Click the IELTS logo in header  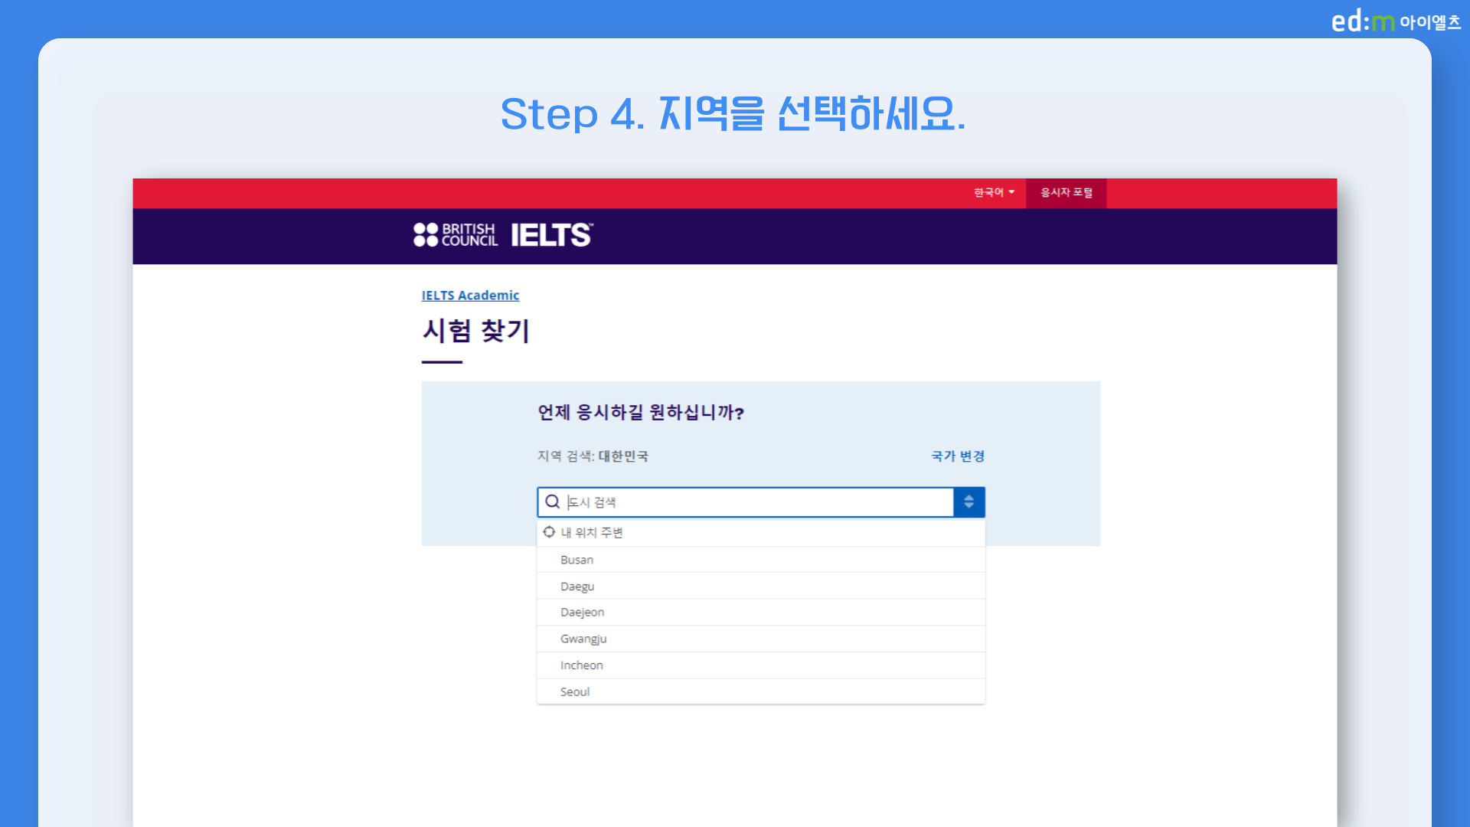click(x=551, y=235)
